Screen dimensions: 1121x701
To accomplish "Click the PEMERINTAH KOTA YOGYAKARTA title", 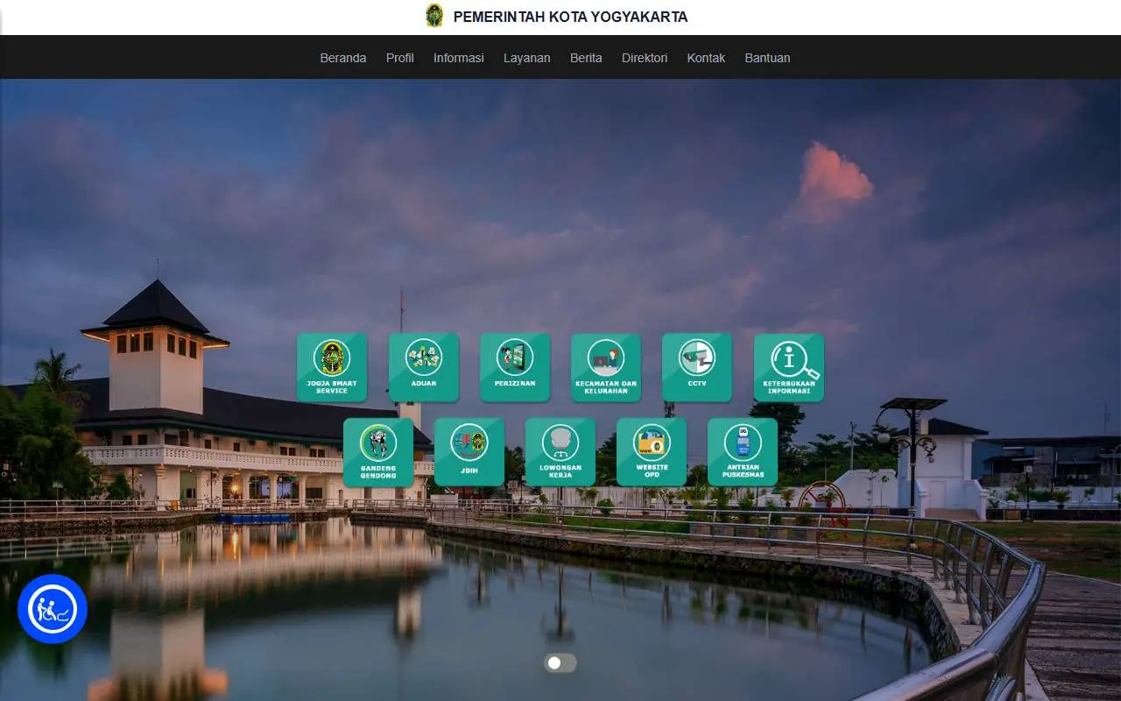I will coord(570,17).
